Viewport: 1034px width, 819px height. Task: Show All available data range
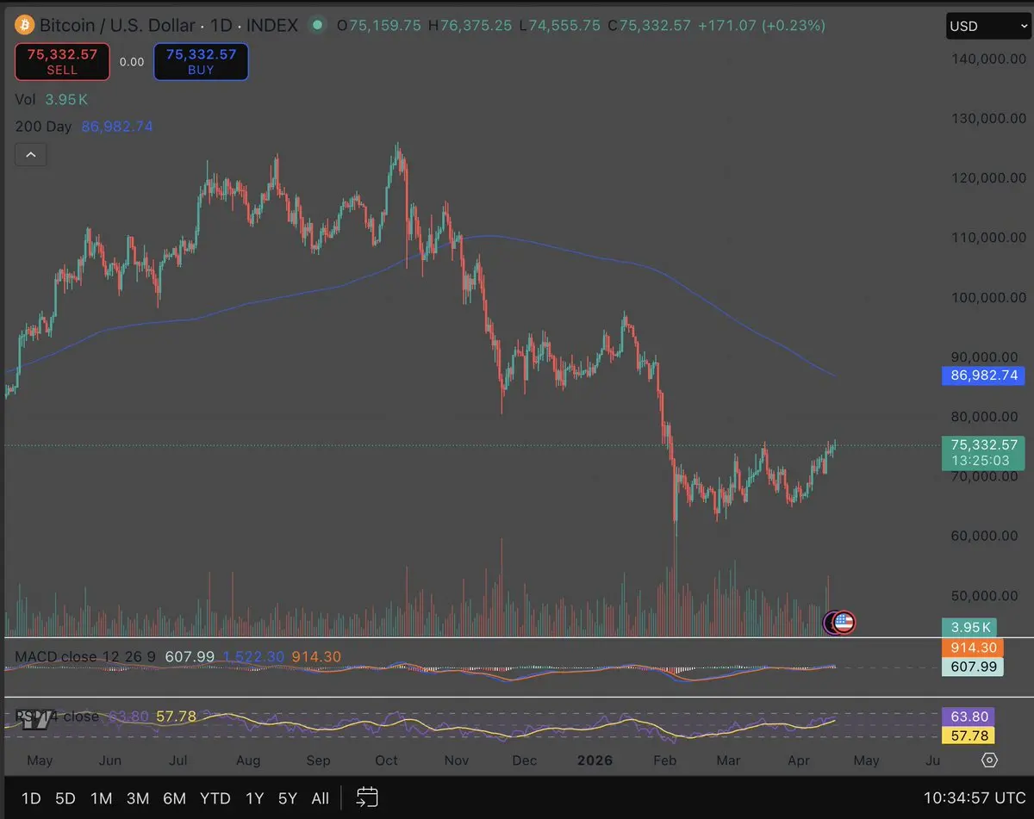(320, 798)
